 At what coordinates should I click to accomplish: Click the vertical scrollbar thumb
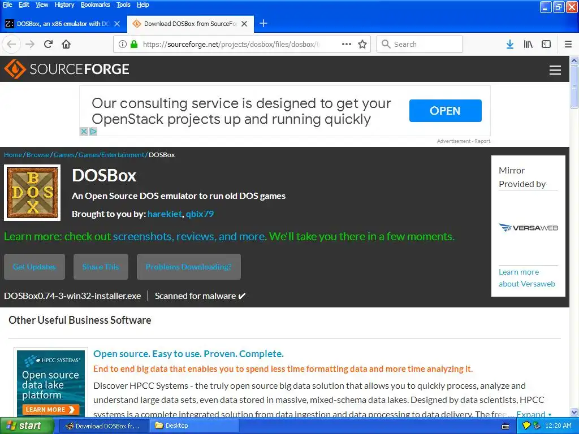tap(574, 87)
